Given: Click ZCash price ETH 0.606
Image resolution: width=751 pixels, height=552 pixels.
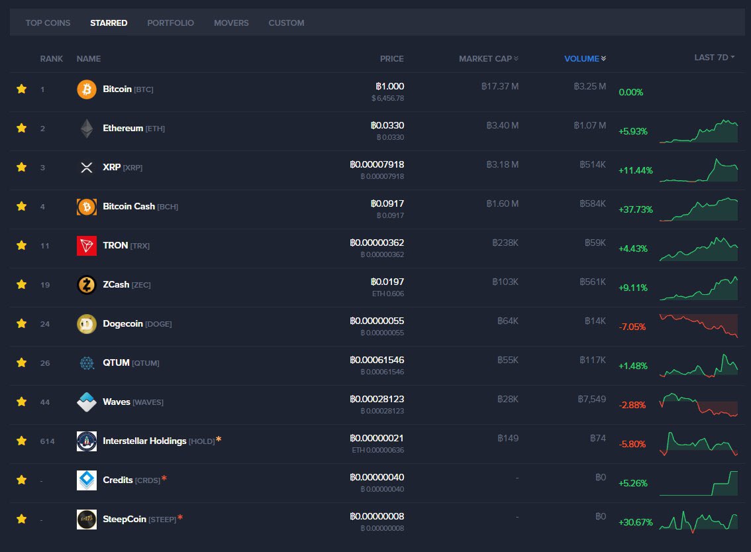Looking at the screenshot, I should 388,294.
